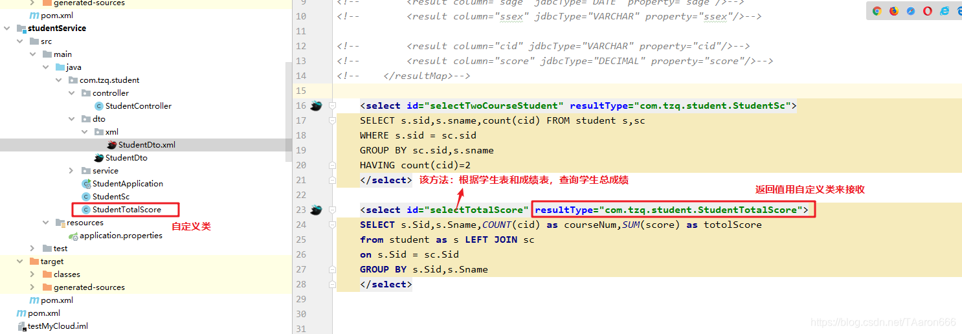Open the file in Opera browser icon

click(x=928, y=11)
